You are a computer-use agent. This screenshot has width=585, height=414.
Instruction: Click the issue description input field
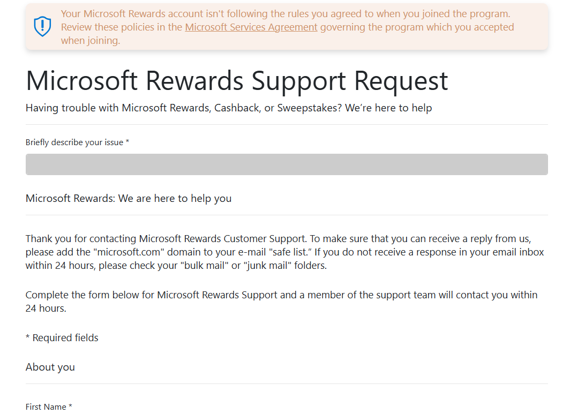coord(287,164)
